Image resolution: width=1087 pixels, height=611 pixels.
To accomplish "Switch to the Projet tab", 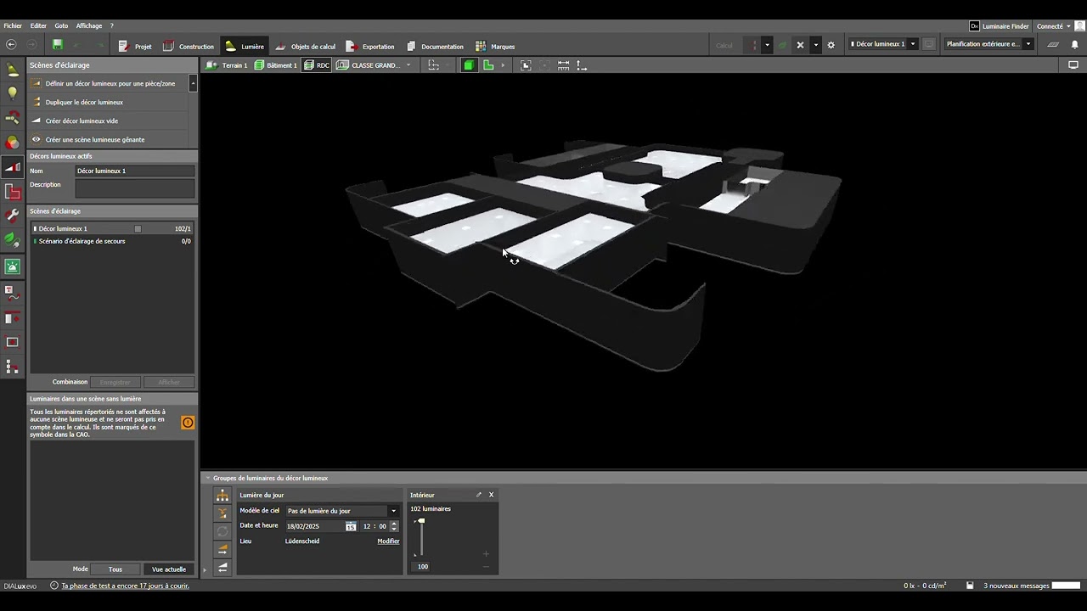I will pos(135,46).
